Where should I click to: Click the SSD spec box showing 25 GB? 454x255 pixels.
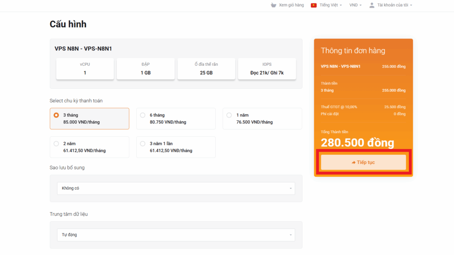[206, 69]
